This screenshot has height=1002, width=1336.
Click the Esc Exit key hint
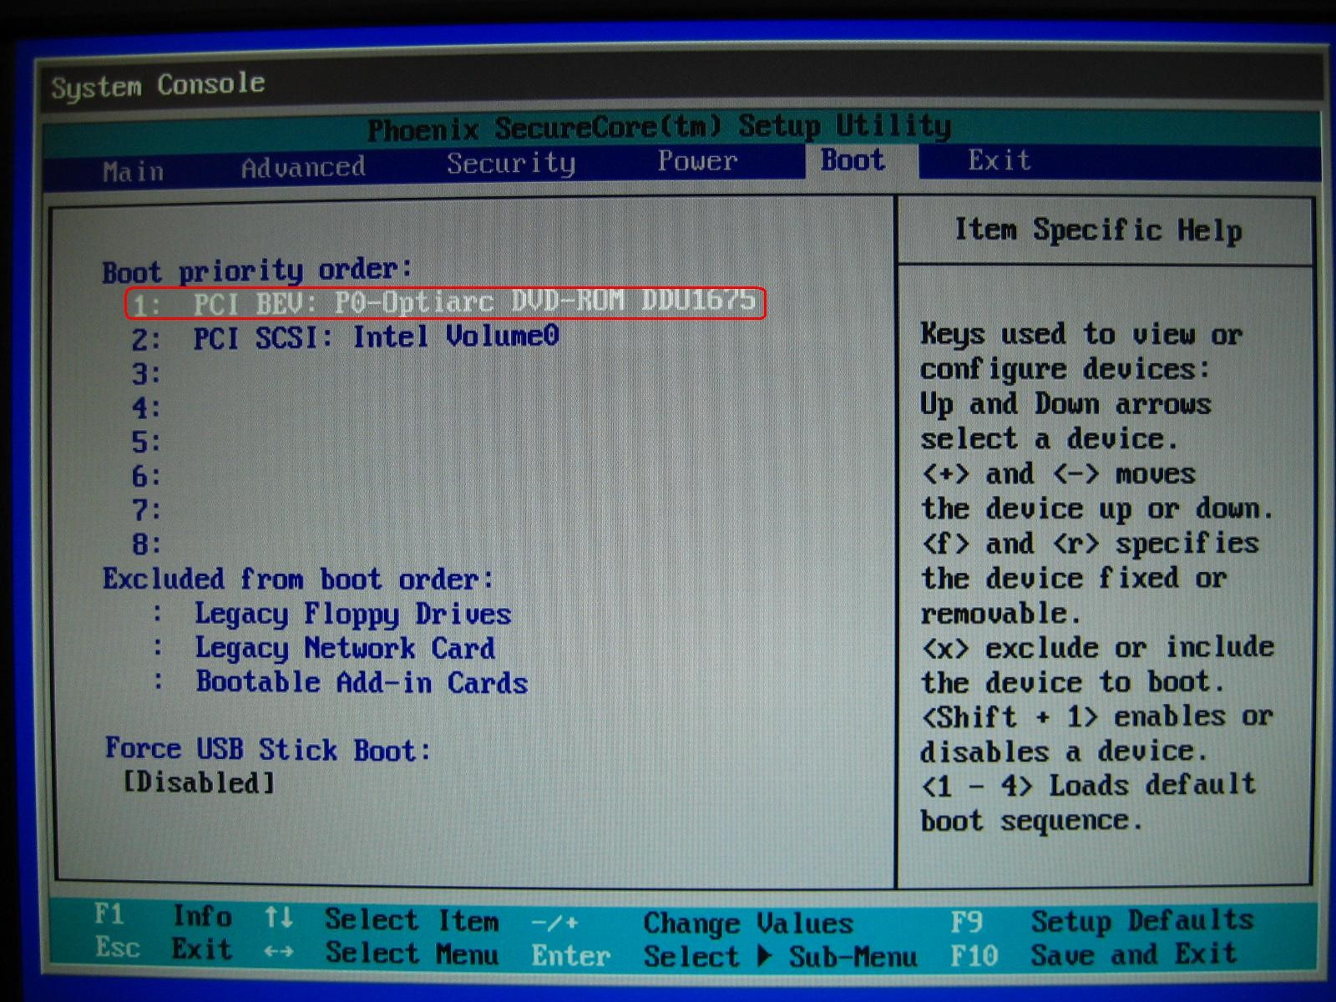coord(163,949)
